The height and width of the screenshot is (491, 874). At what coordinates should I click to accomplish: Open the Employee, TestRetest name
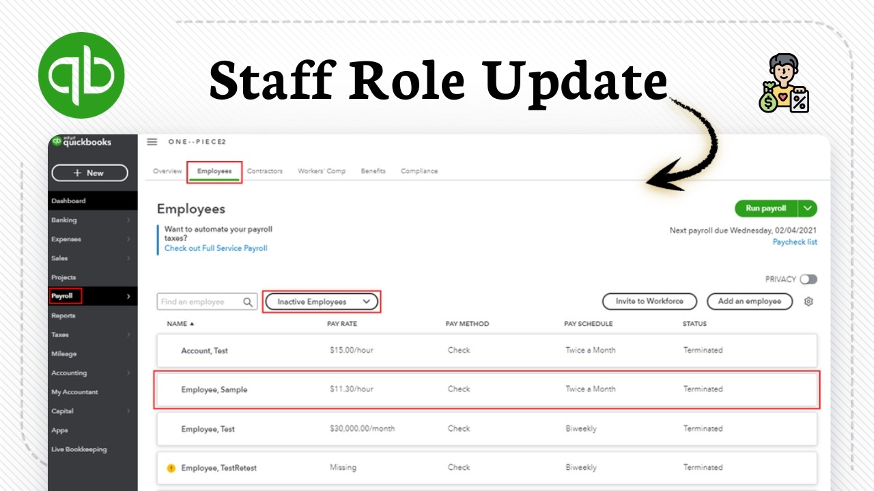click(x=218, y=468)
